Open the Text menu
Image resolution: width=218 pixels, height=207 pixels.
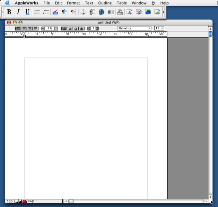click(89, 3)
